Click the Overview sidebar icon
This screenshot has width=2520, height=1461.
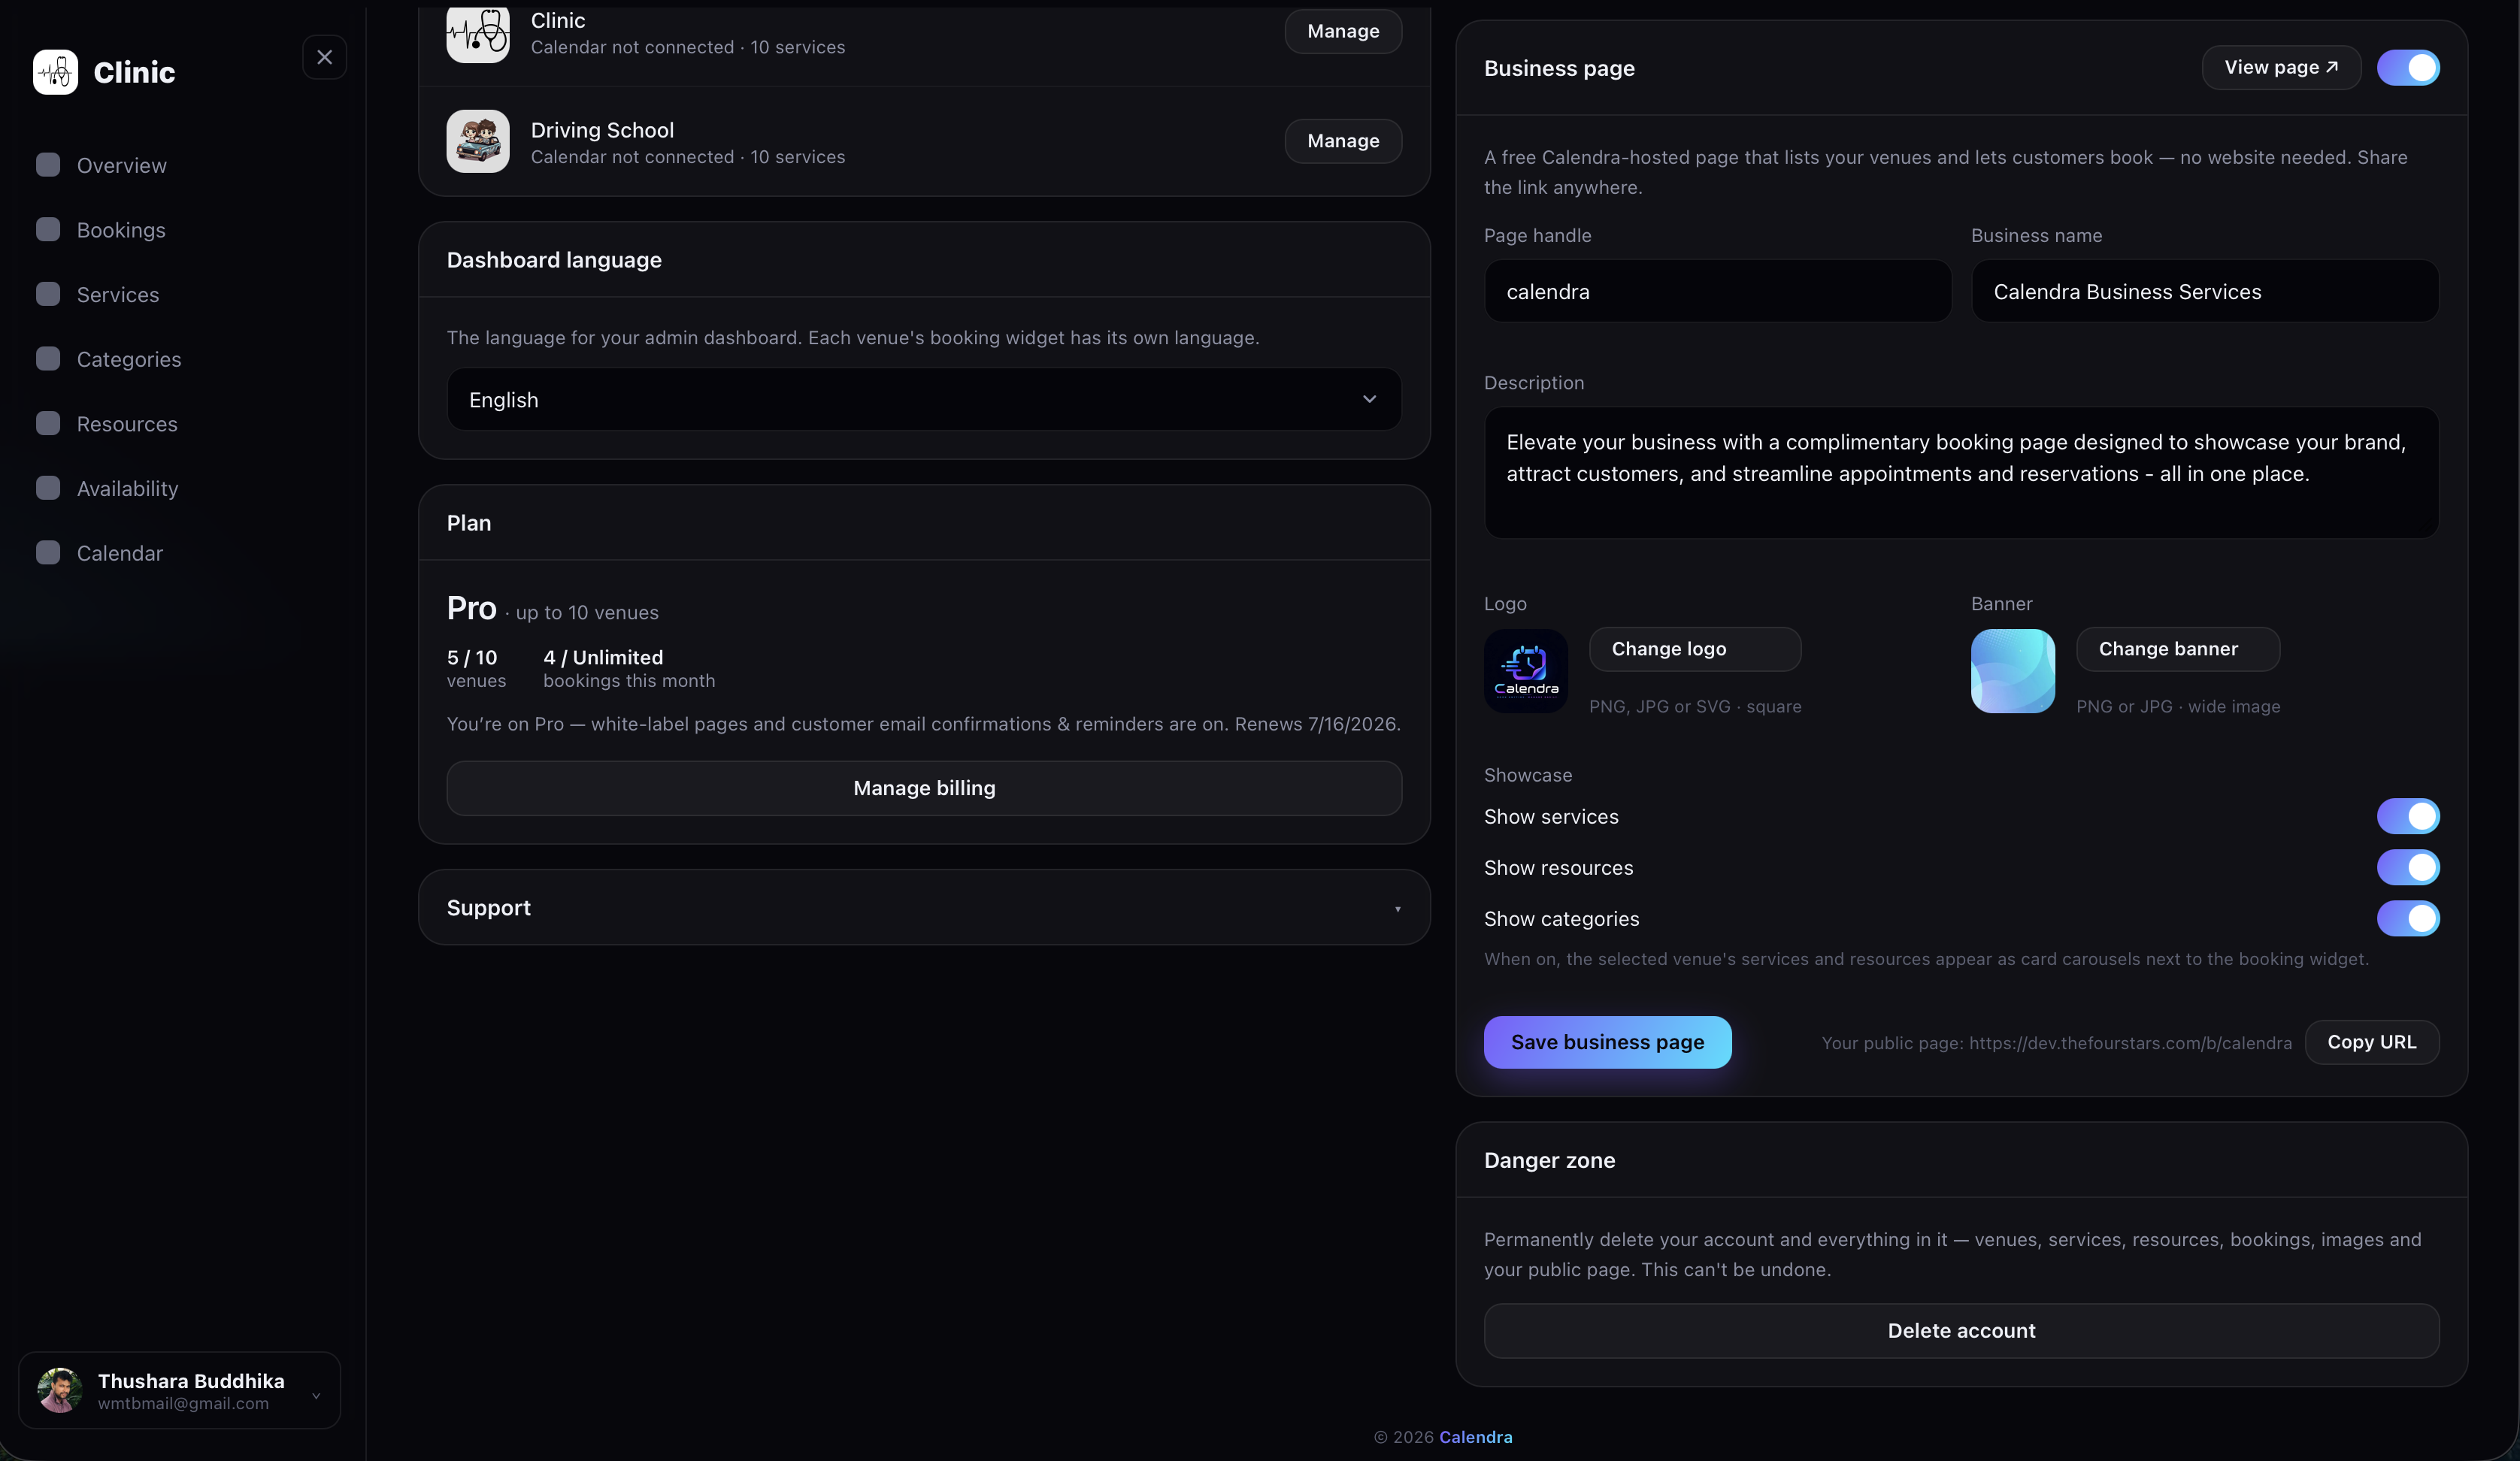coord(48,165)
